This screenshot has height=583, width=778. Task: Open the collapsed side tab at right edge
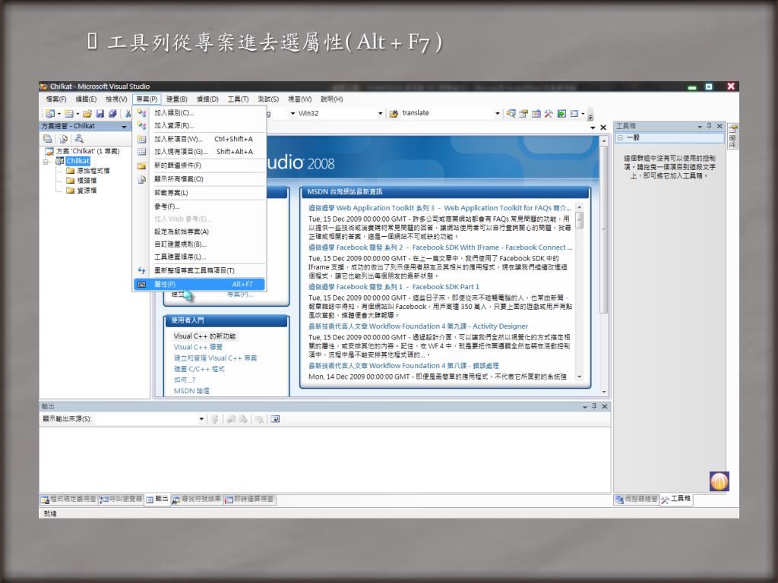point(732,137)
